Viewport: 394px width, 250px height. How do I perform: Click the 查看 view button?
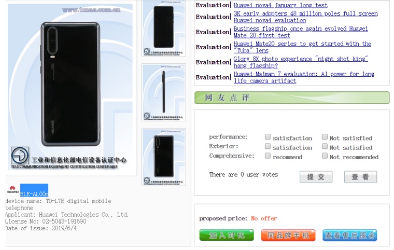(x=360, y=177)
